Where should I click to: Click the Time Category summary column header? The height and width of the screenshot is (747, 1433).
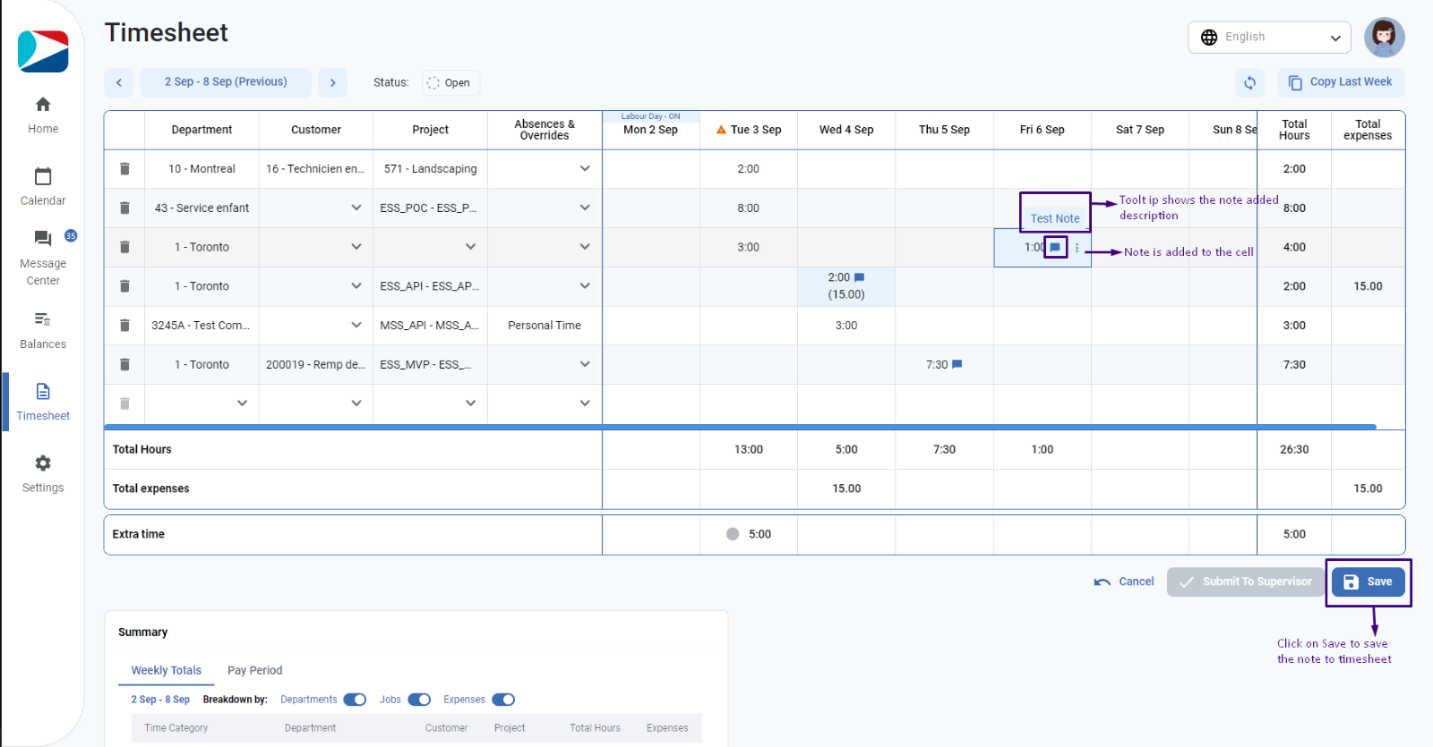[176, 728]
